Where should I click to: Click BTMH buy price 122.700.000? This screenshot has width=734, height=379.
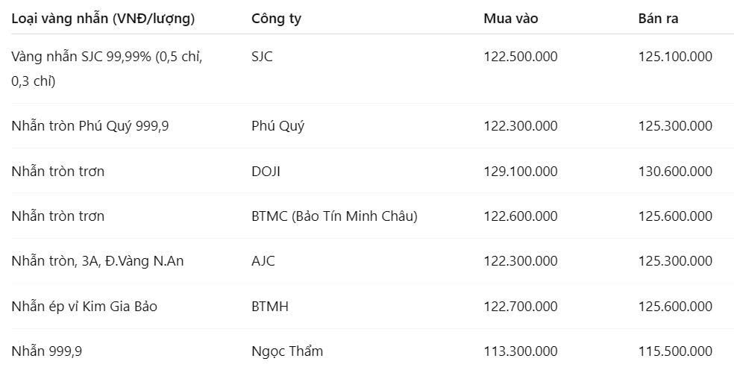521,307
